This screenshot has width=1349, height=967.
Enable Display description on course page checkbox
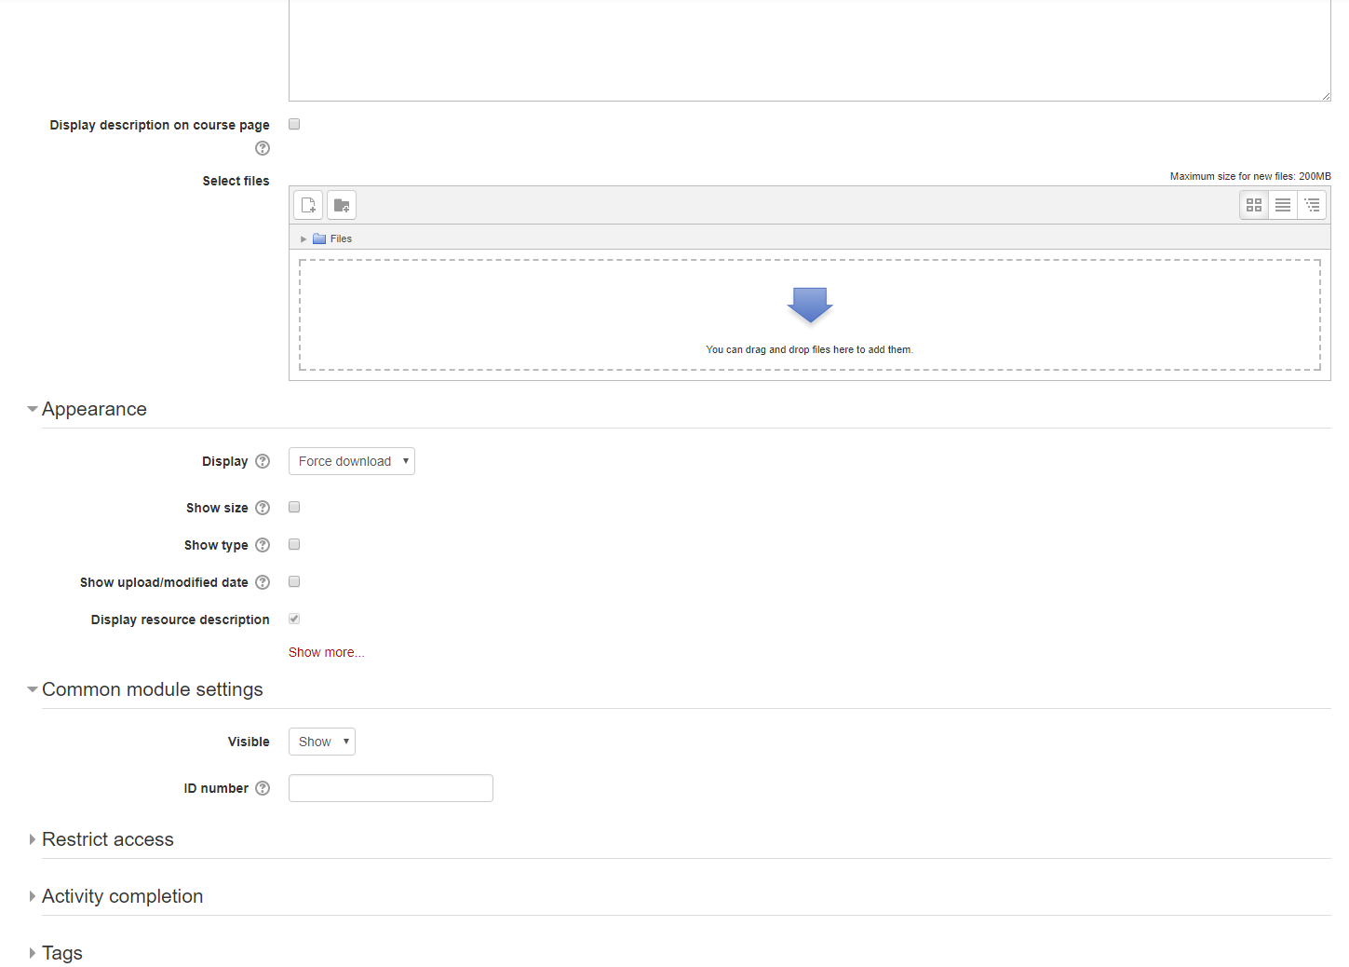pyautogui.click(x=294, y=124)
